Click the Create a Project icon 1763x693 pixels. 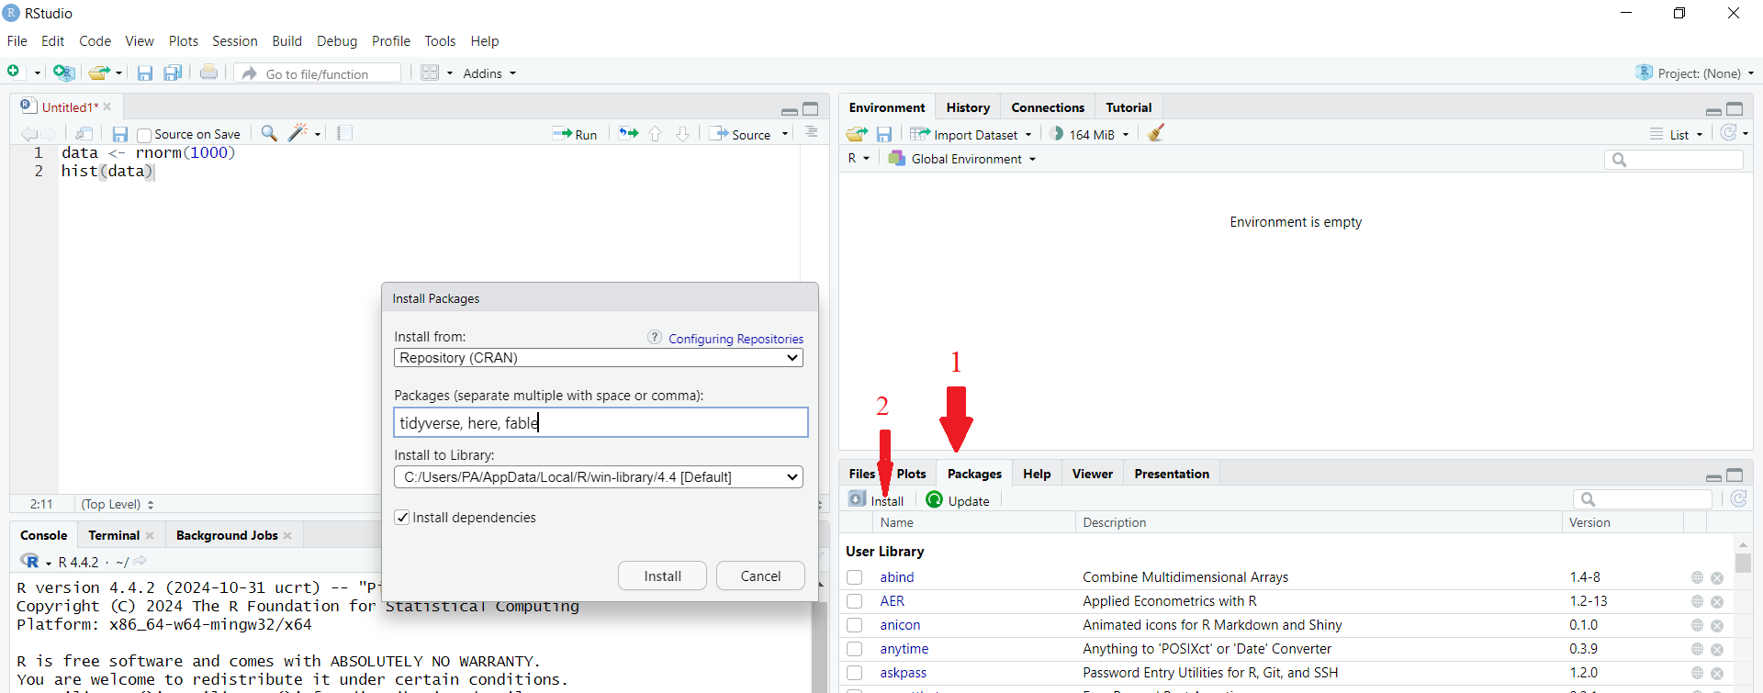click(x=63, y=73)
